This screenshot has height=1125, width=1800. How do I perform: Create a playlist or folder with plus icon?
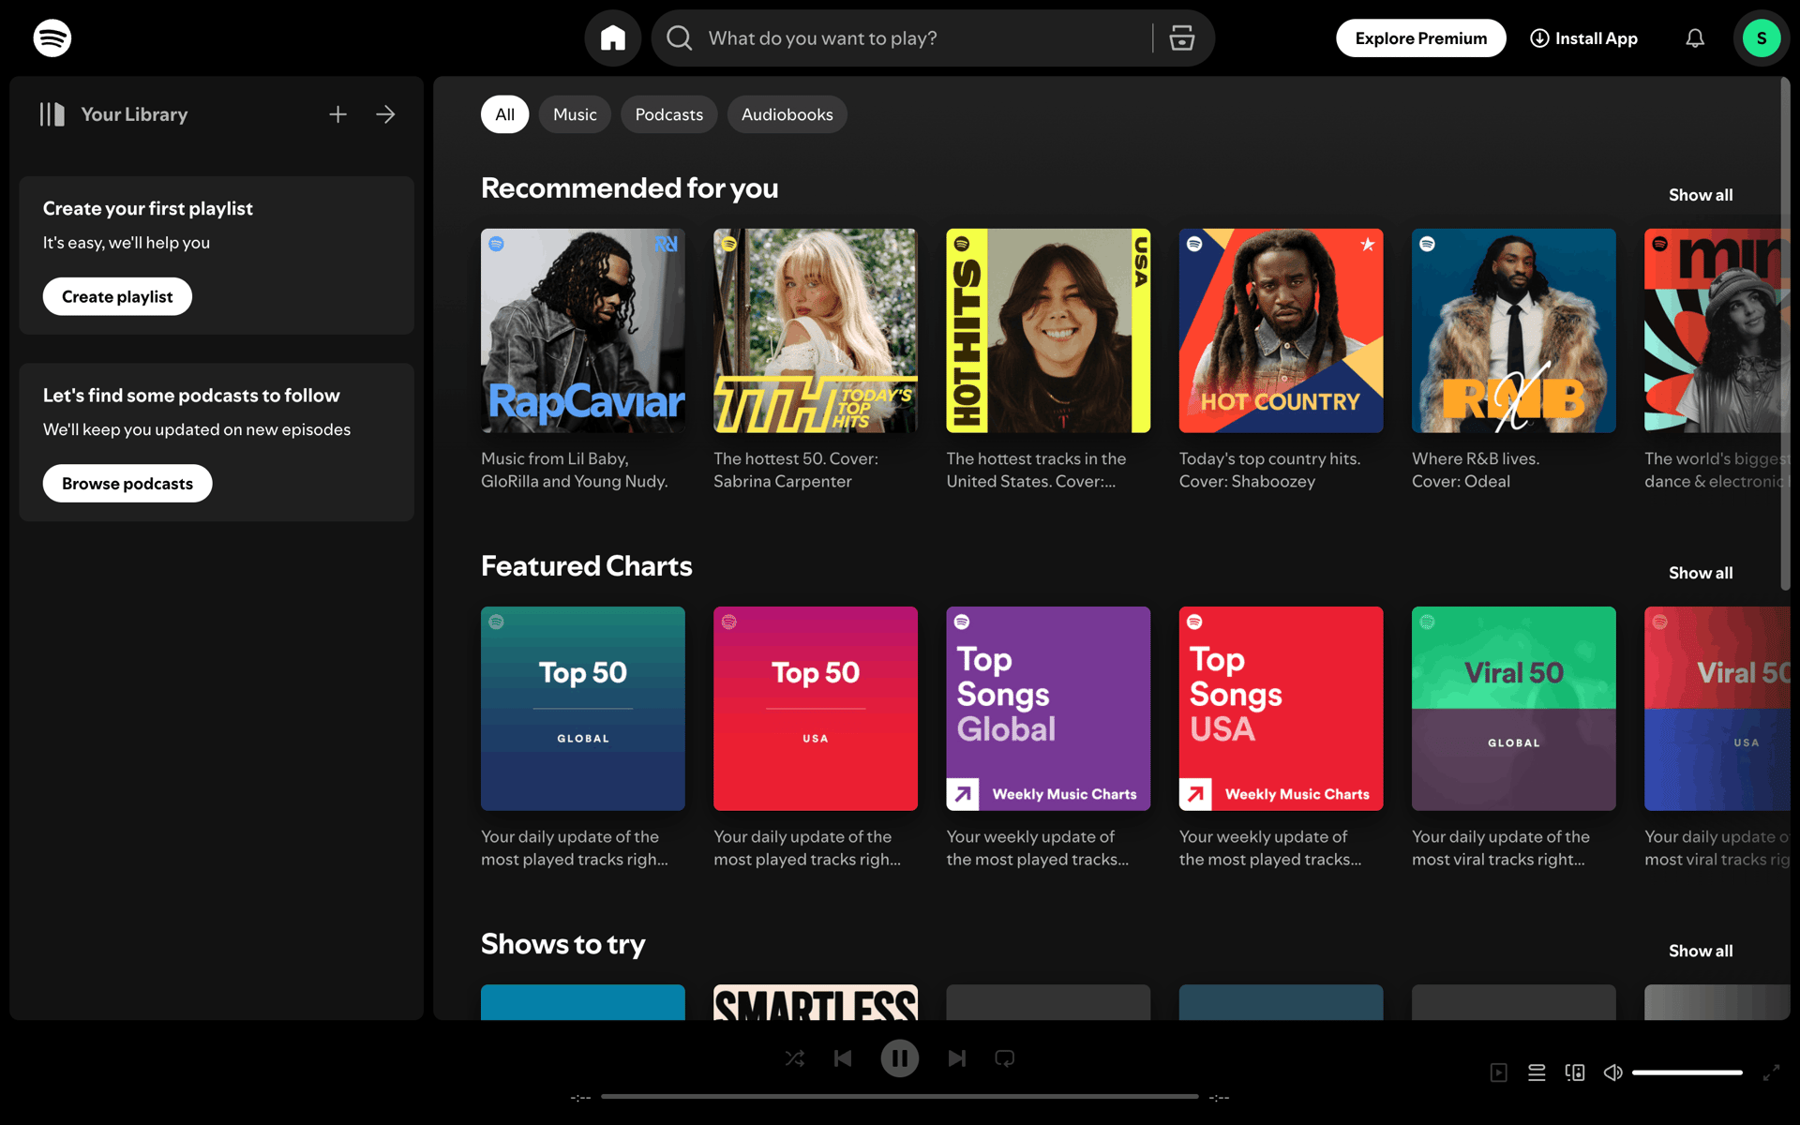pyautogui.click(x=338, y=114)
